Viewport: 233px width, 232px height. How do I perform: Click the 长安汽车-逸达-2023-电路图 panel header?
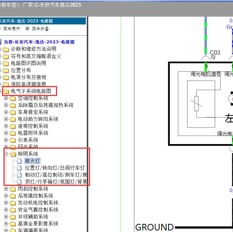point(43,21)
